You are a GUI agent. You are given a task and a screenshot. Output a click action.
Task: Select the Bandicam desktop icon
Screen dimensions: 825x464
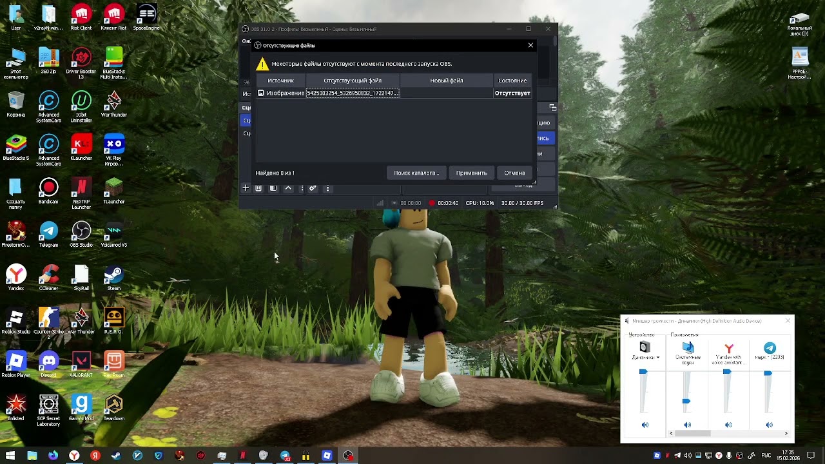tap(48, 191)
